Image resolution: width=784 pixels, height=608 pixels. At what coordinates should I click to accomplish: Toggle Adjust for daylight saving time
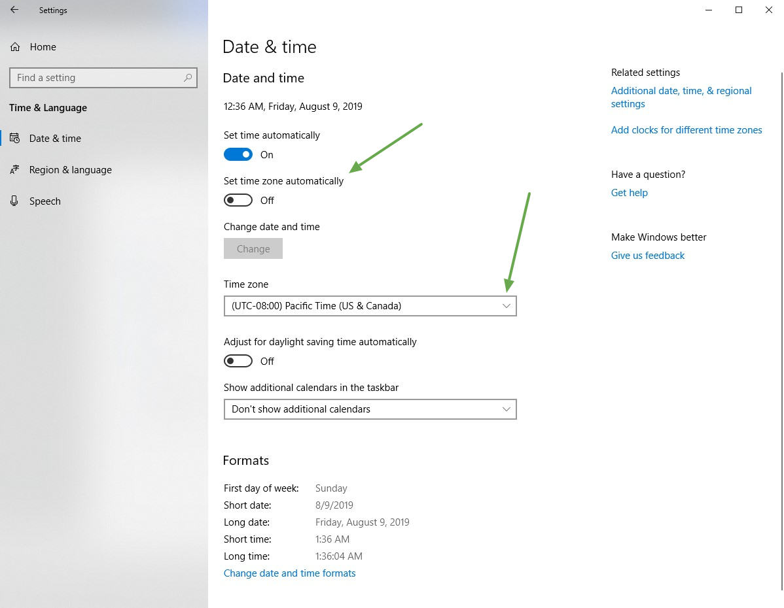pos(238,362)
